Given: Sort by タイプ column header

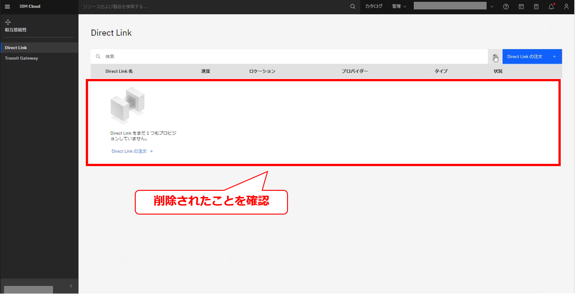Looking at the screenshot, I should coord(441,71).
